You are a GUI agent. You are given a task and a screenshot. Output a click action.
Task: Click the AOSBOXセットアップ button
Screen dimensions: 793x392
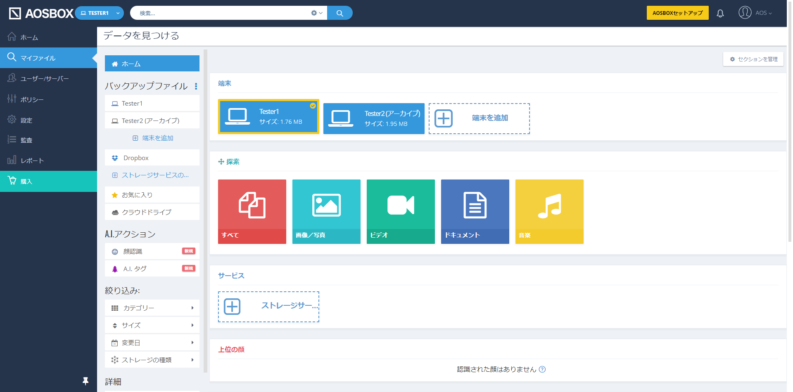pos(677,13)
